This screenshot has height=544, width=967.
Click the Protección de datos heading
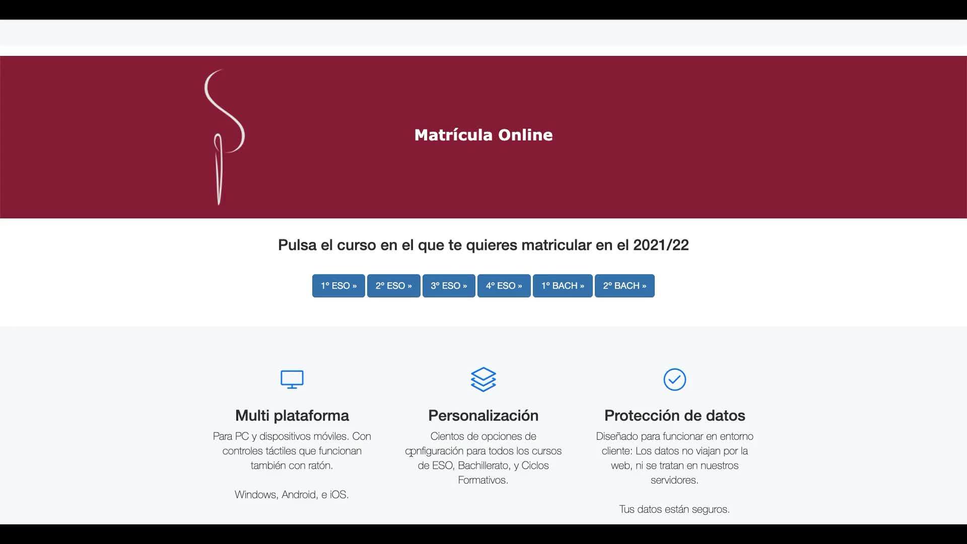click(674, 416)
